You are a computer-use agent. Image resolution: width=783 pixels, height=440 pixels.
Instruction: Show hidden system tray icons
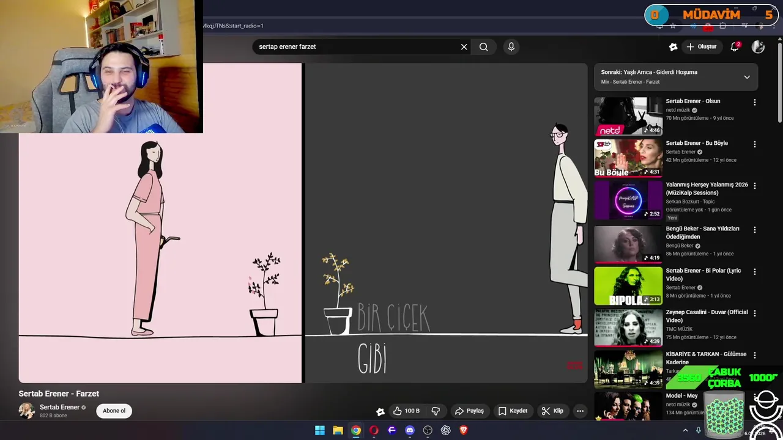click(x=685, y=430)
